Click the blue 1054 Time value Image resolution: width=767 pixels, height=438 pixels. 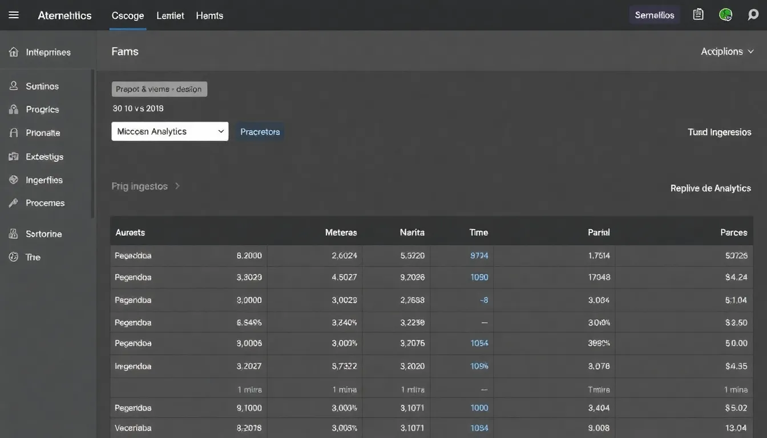(x=479, y=343)
